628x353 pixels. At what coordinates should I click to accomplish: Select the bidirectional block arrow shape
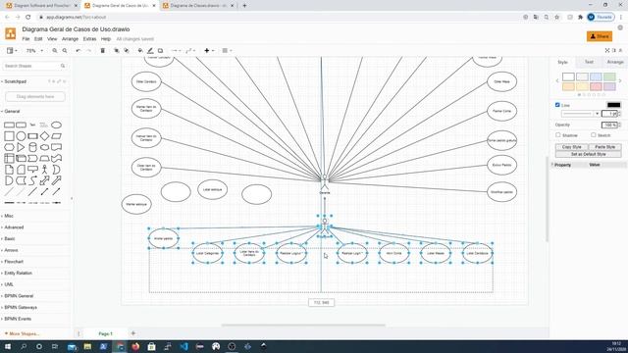[44, 180]
